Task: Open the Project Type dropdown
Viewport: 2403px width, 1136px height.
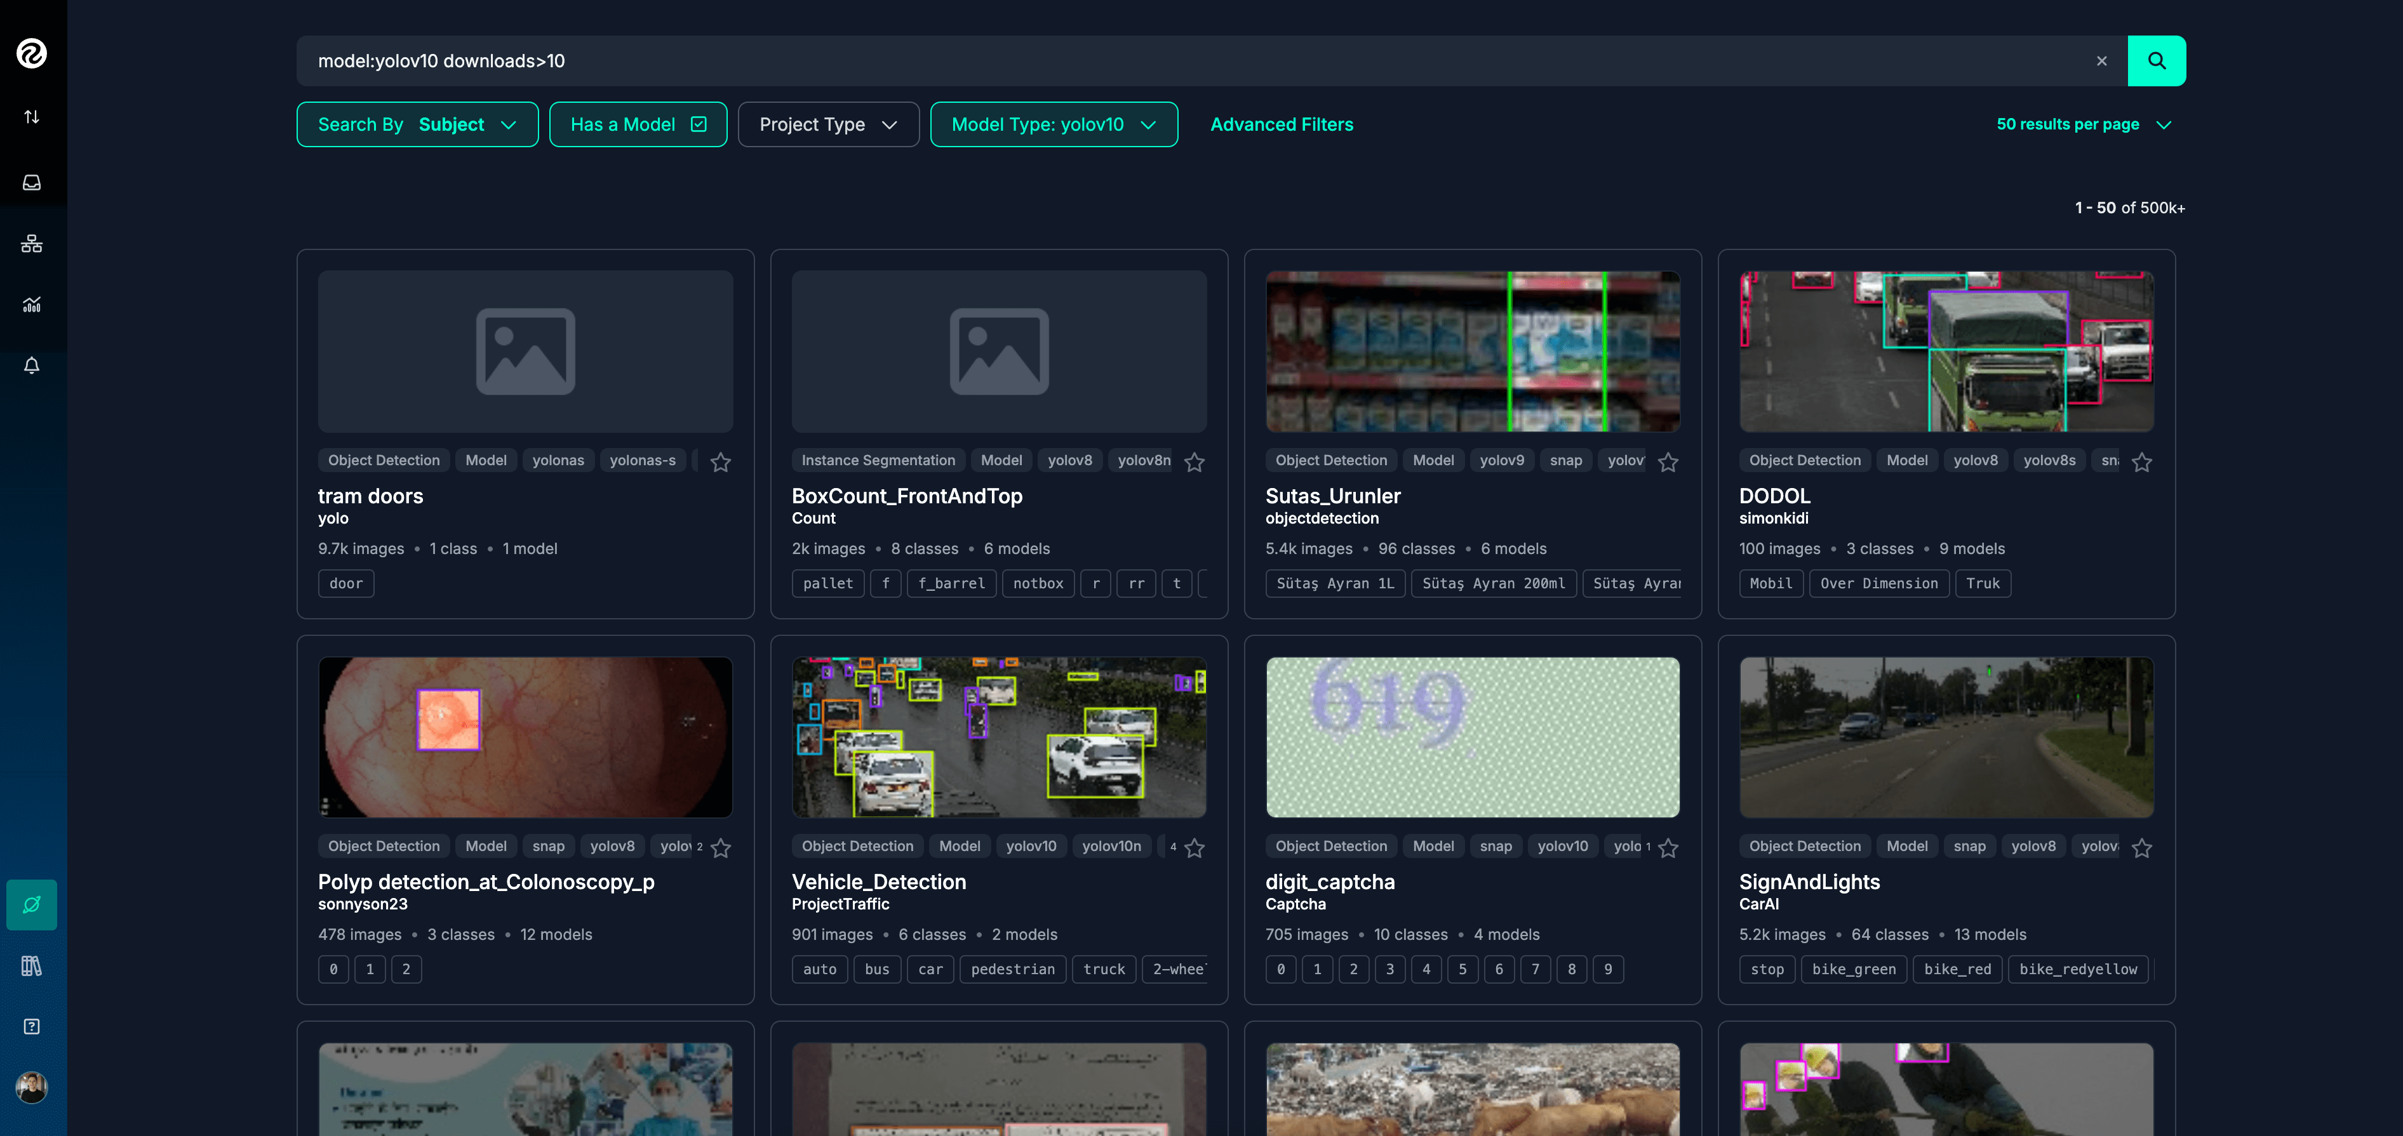Action: (827, 124)
